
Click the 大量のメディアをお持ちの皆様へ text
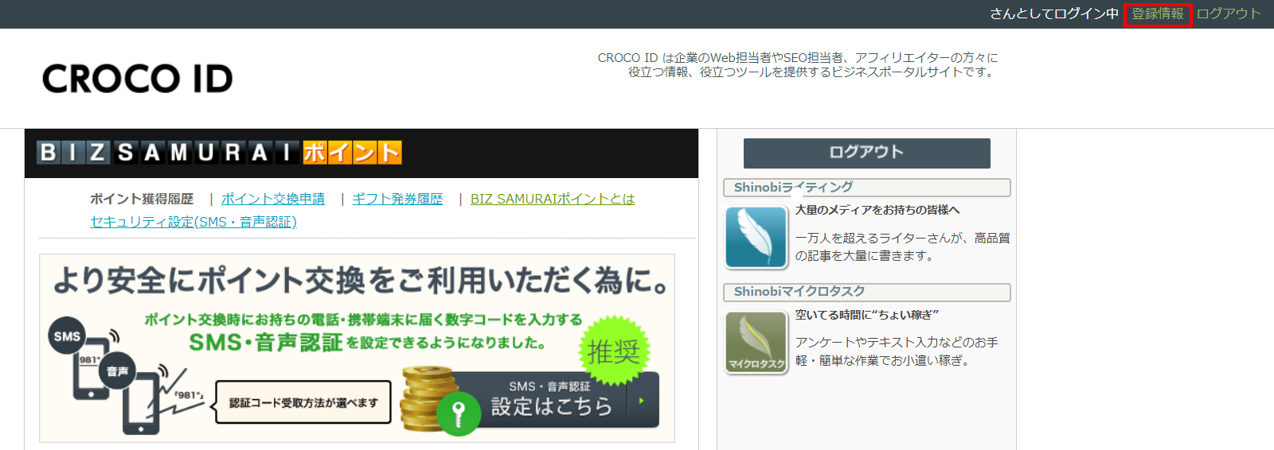click(x=877, y=210)
